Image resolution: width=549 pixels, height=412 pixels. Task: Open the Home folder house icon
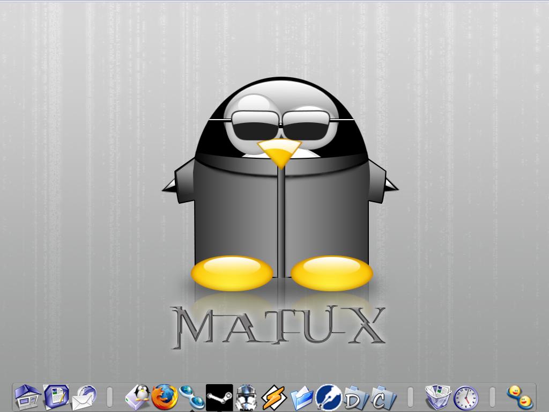(27, 397)
